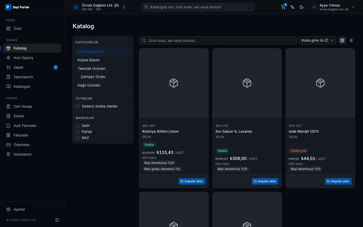363x227 pixels.
Task: Go to Adreslerim
Action: pos(32,154)
